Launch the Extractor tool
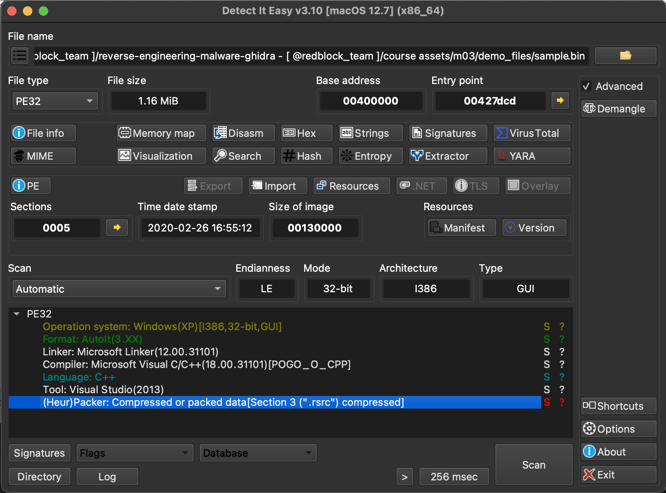This screenshot has height=493, width=666. pyautogui.click(x=448, y=156)
